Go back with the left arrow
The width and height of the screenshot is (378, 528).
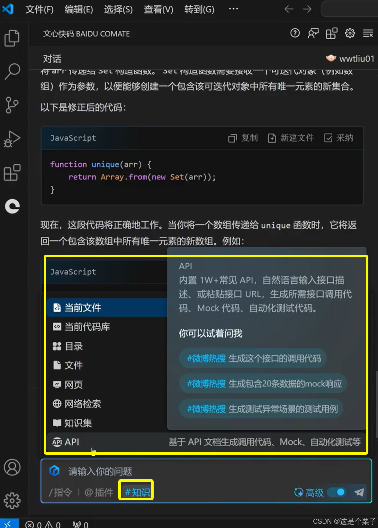tap(289, 9)
